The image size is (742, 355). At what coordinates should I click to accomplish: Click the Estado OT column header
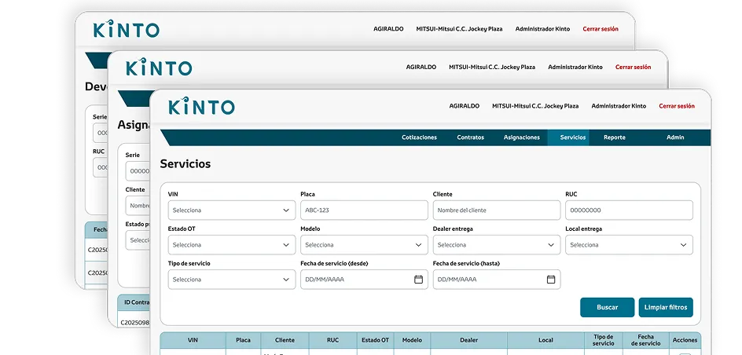pos(375,340)
